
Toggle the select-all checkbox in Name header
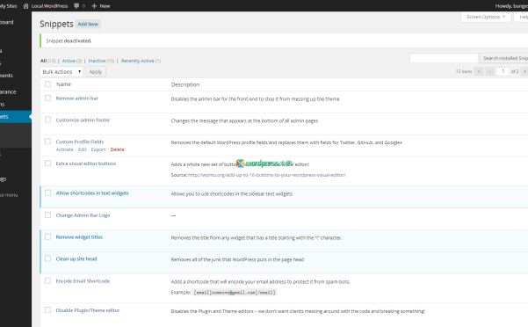coord(47,84)
